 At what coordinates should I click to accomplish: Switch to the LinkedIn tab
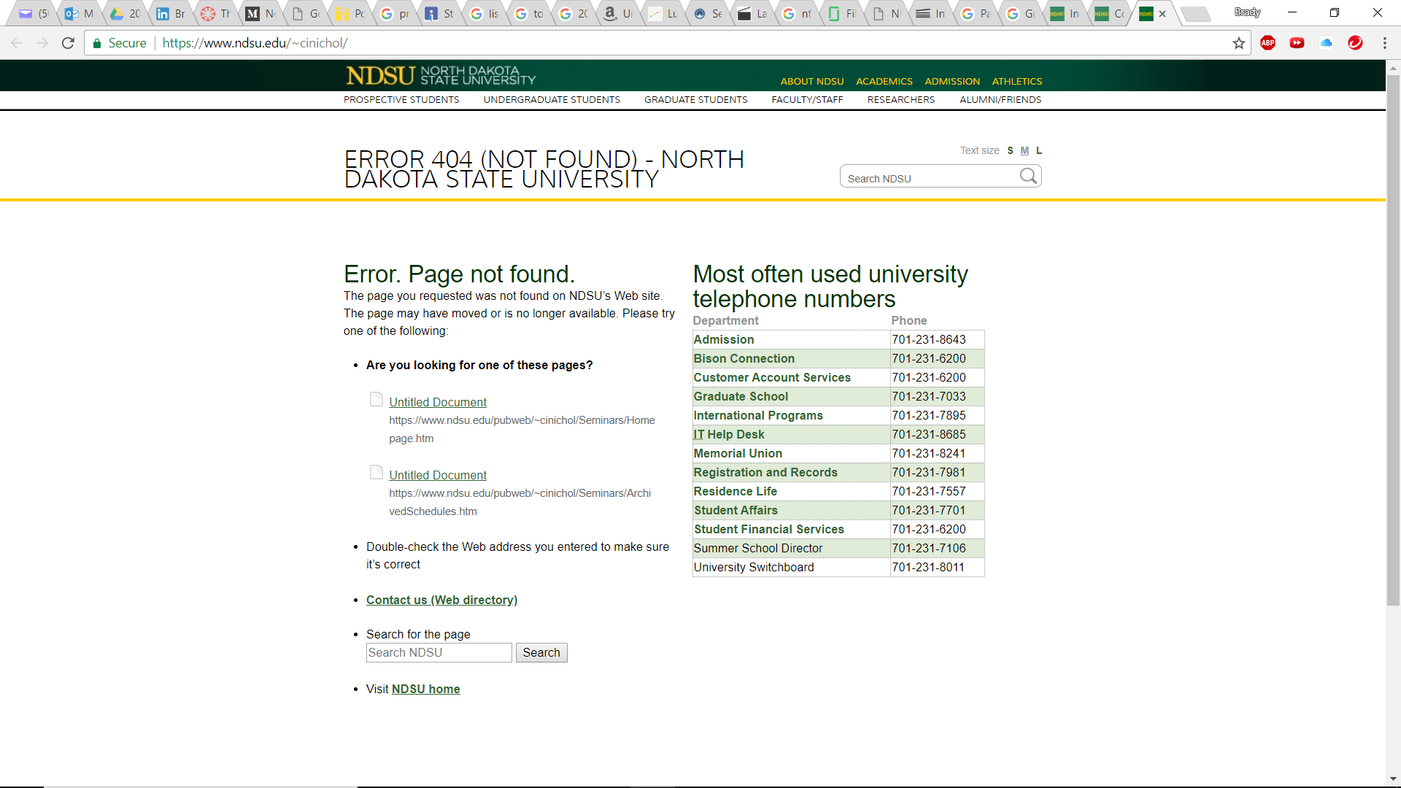point(170,14)
